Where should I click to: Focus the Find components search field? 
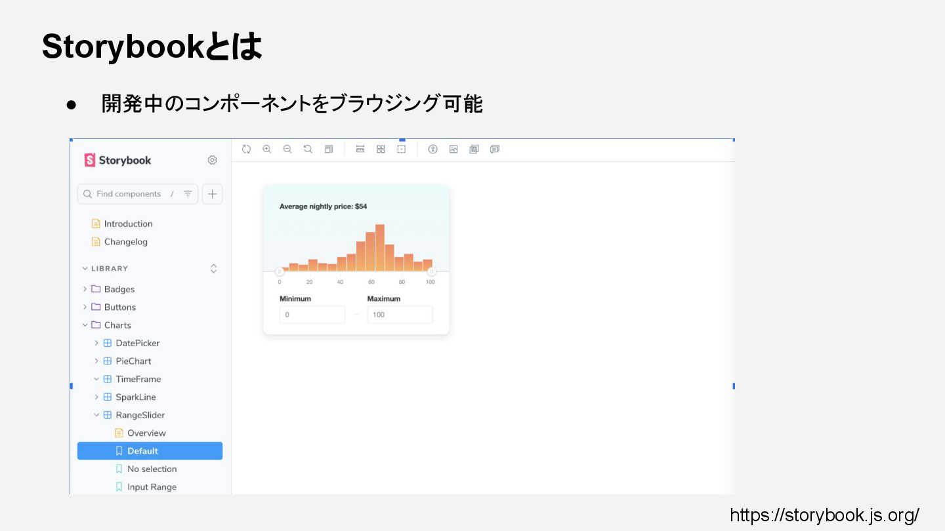138,194
